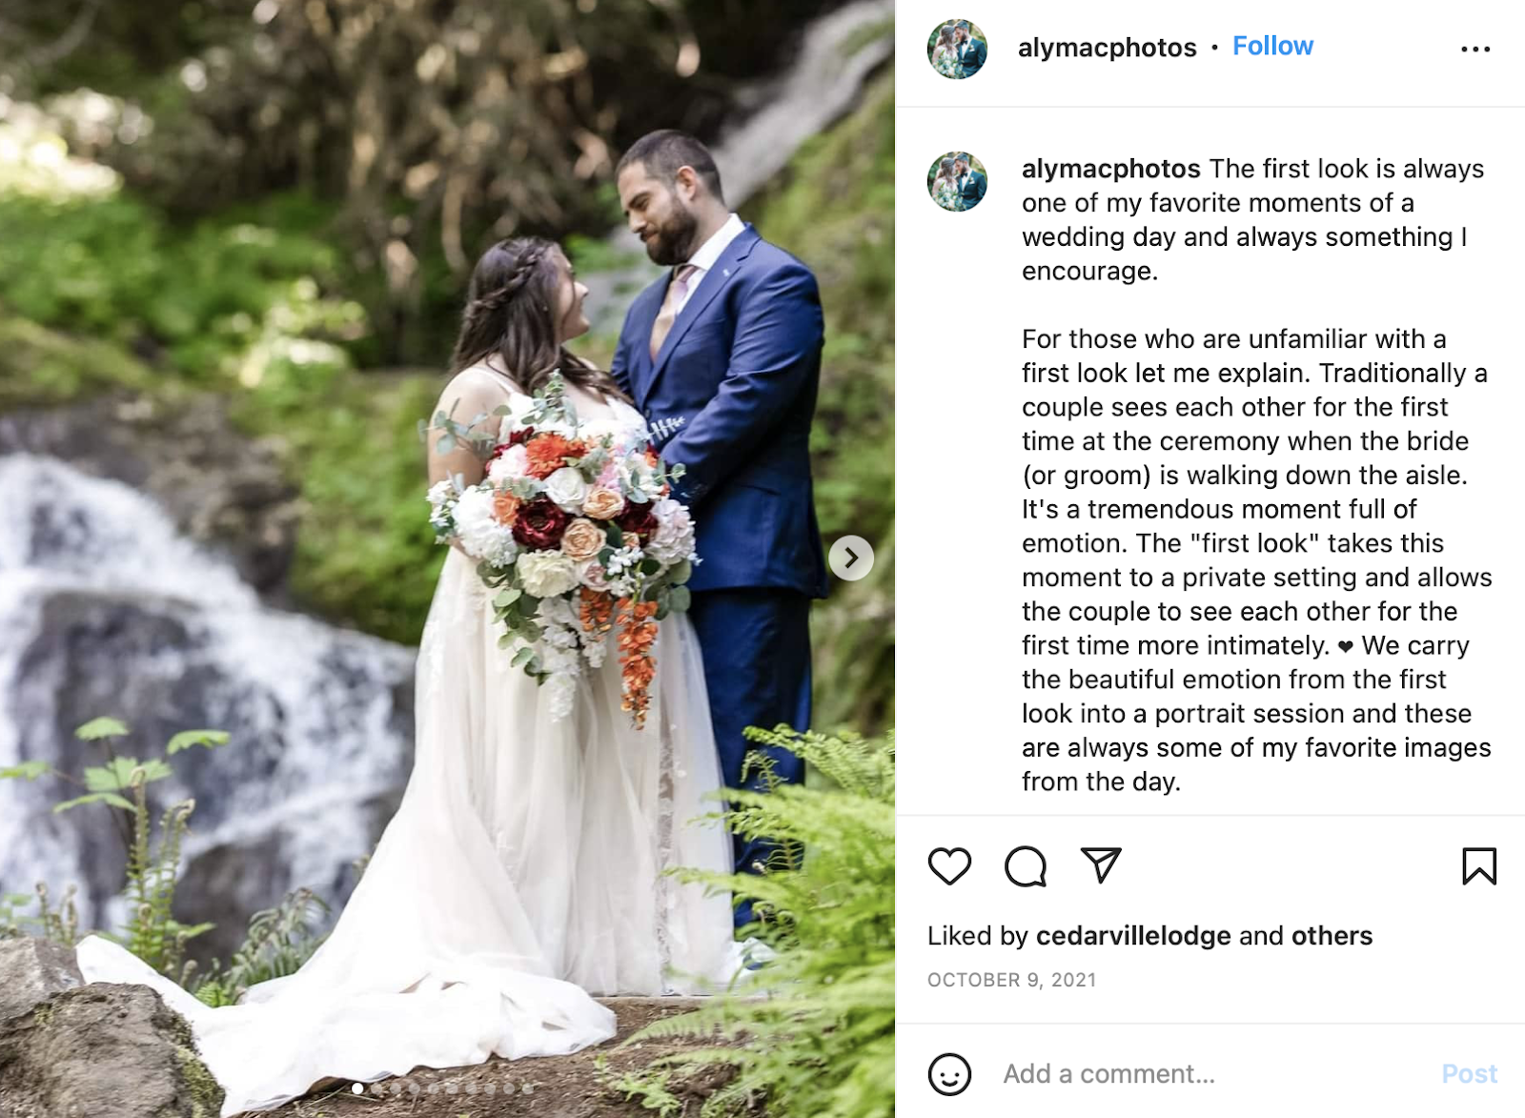Save the post with the bookmark icon

click(1479, 866)
